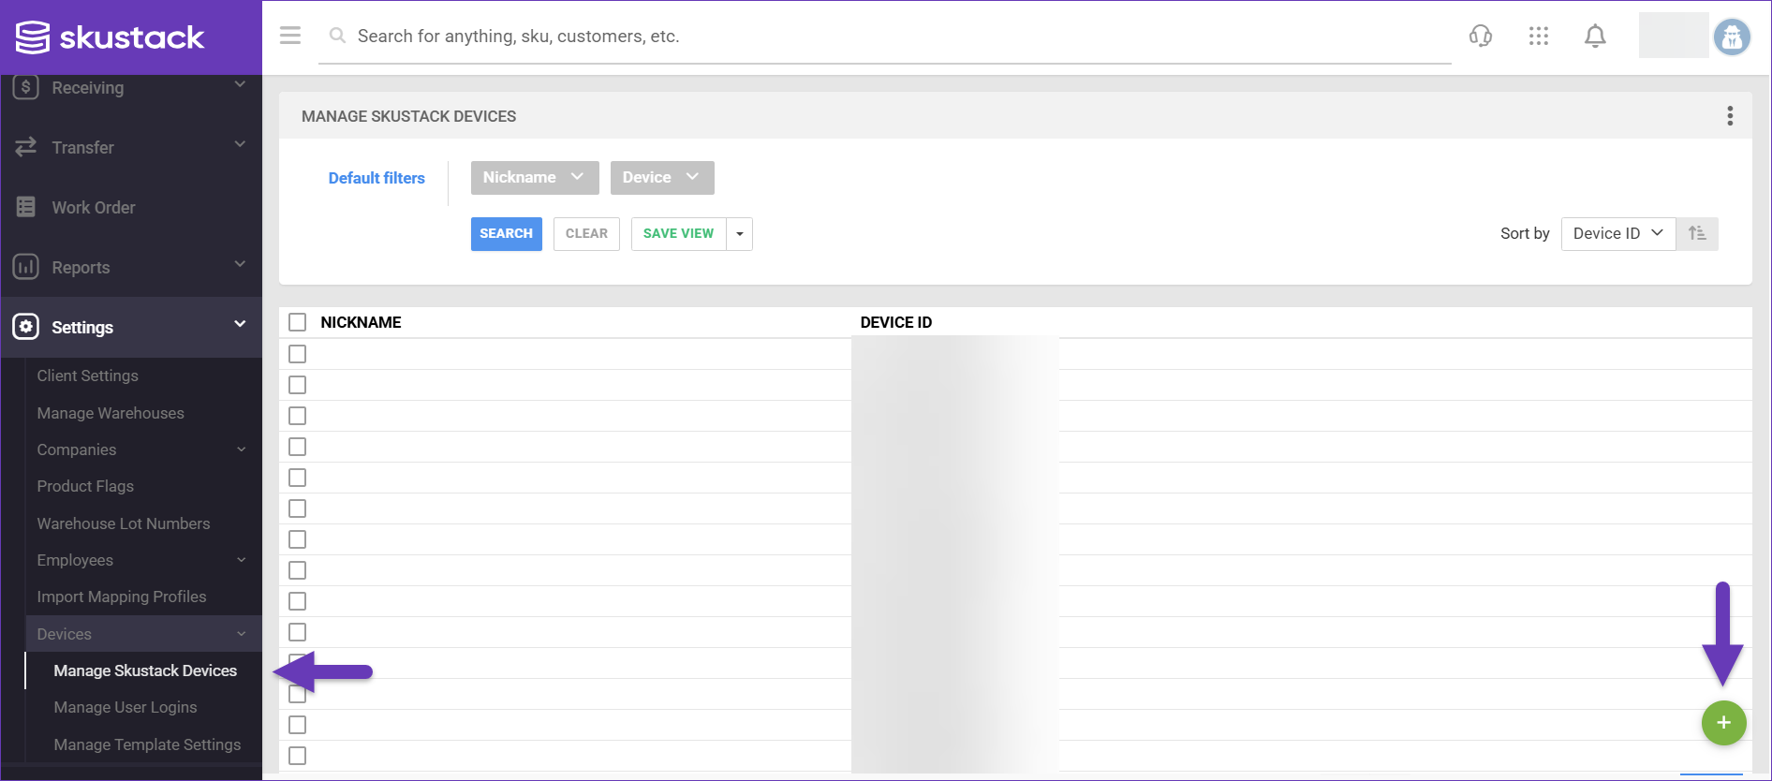Open the user avatar menu

click(1732, 37)
